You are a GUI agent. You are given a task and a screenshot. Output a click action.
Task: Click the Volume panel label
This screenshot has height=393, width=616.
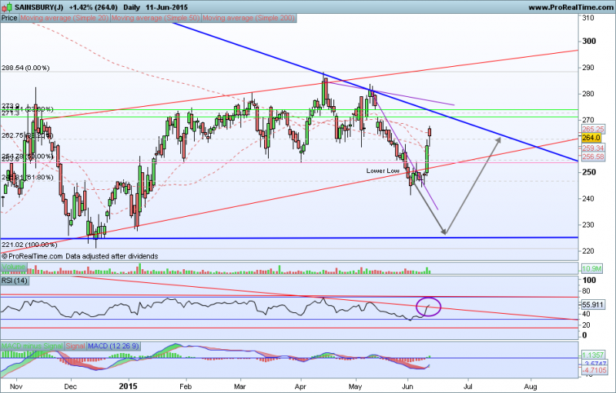[13, 268]
